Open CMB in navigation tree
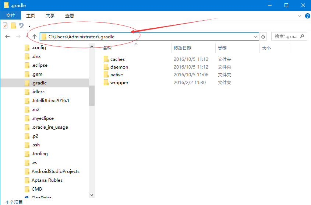The image size is (311, 205). coord(37,189)
